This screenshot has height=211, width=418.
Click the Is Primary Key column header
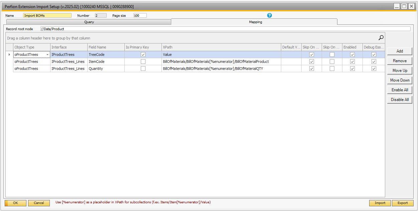[x=143, y=47]
